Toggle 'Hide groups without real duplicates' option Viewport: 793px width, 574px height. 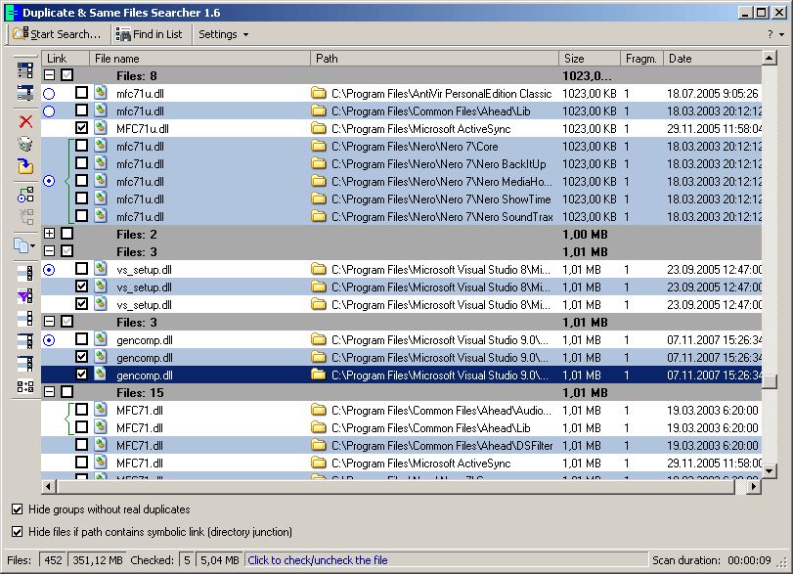[x=16, y=508]
